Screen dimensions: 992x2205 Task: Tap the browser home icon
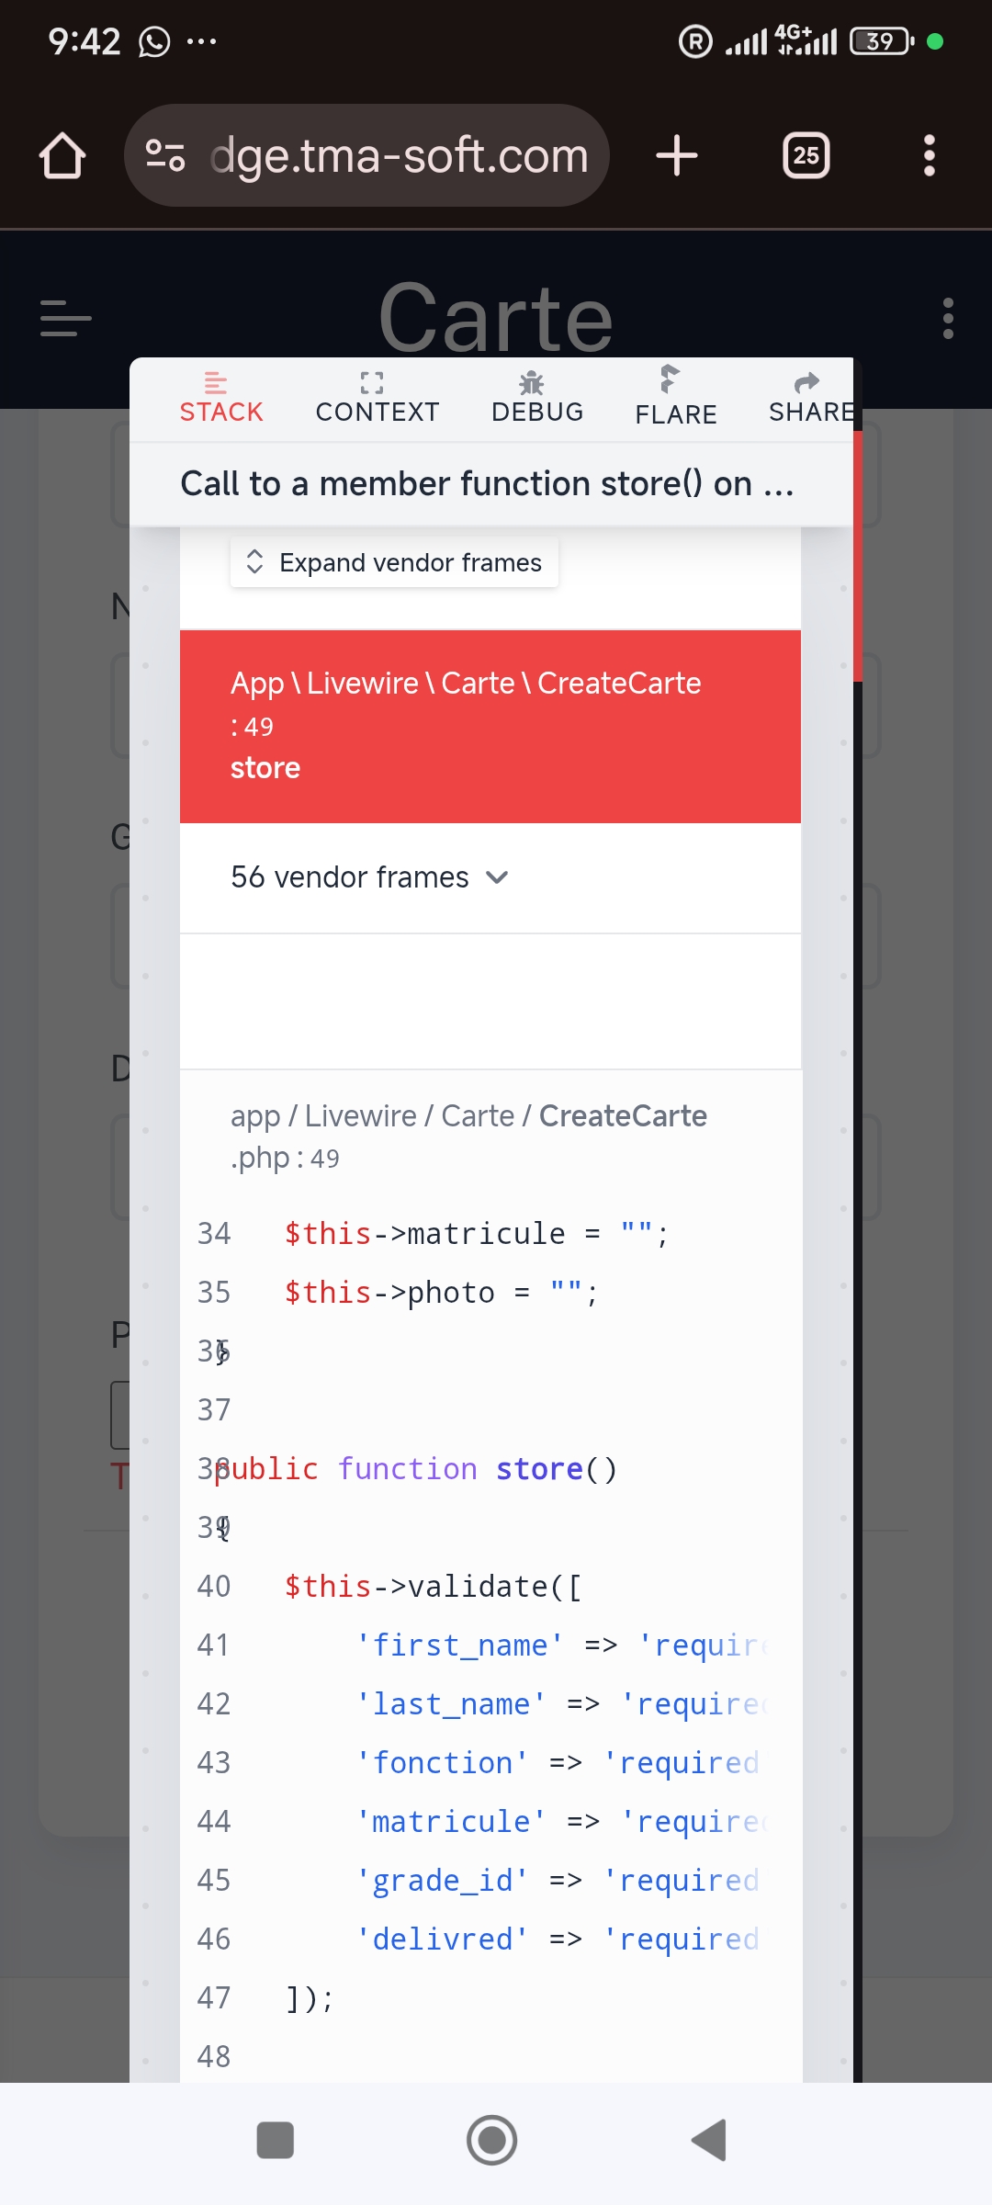pyautogui.click(x=62, y=155)
